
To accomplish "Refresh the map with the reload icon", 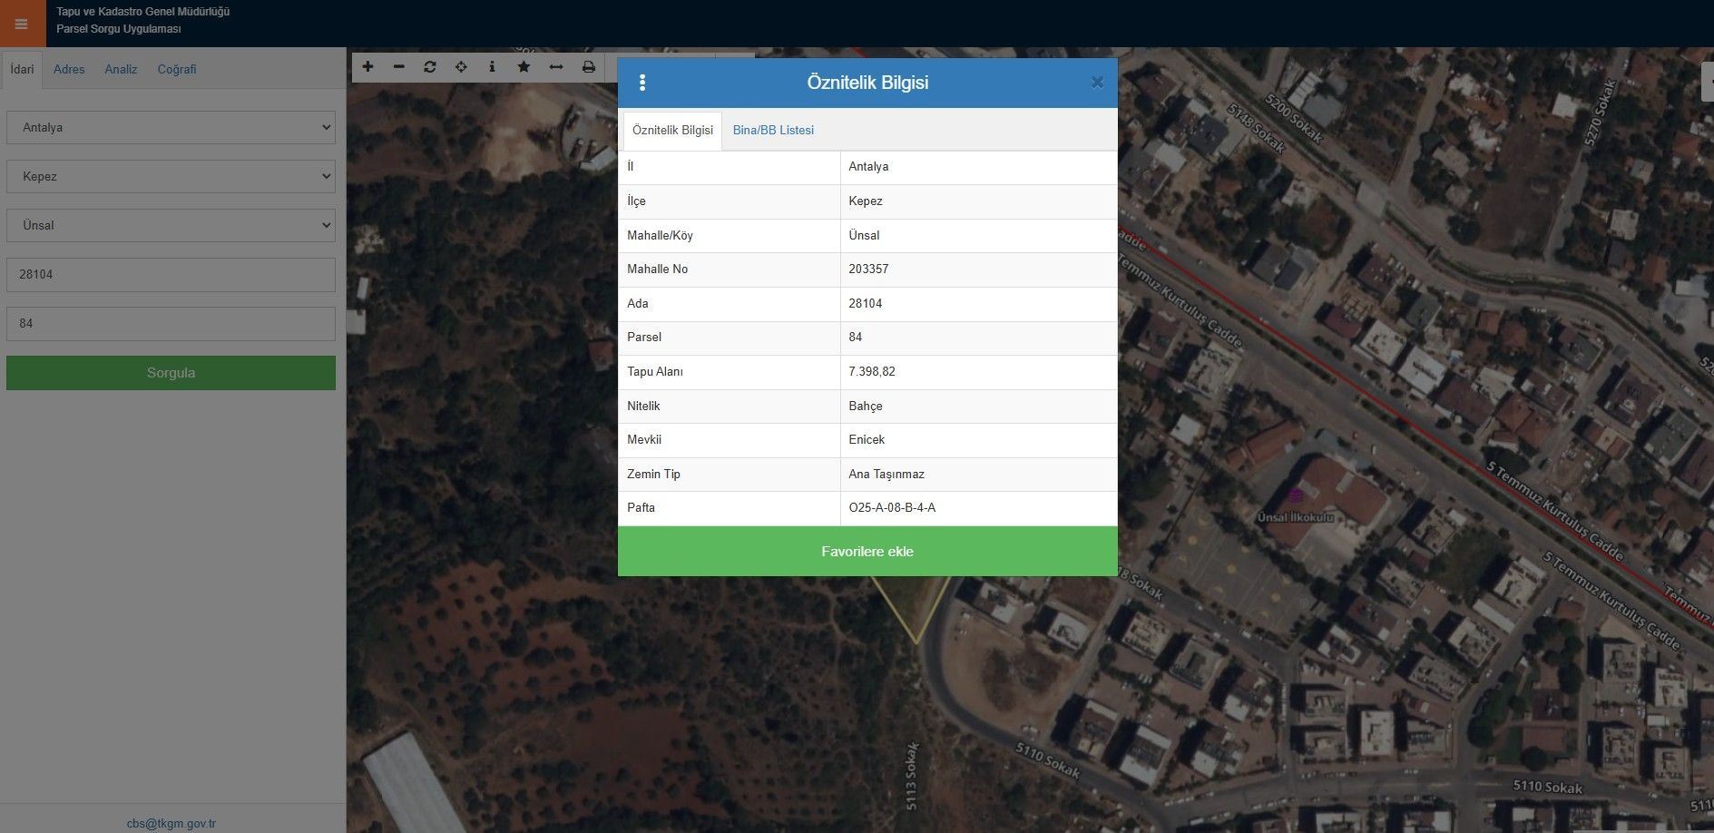I will click(430, 67).
